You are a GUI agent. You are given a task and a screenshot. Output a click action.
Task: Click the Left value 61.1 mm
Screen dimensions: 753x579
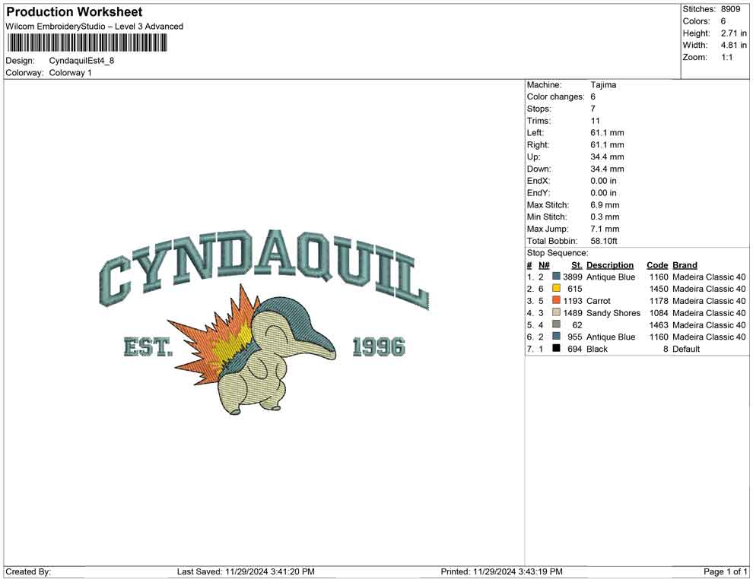pyautogui.click(x=608, y=133)
